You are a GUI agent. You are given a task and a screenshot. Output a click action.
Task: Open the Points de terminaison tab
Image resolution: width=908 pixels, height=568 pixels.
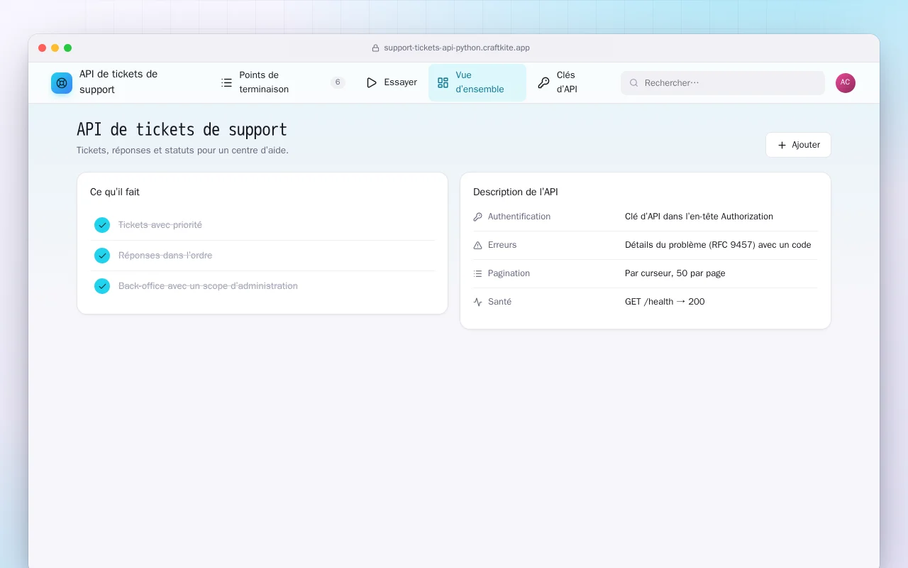point(283,82)
